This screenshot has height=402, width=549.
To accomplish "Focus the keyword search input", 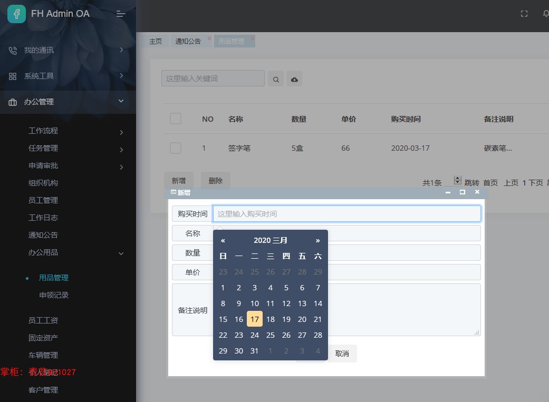I will (x=213, y=79).
